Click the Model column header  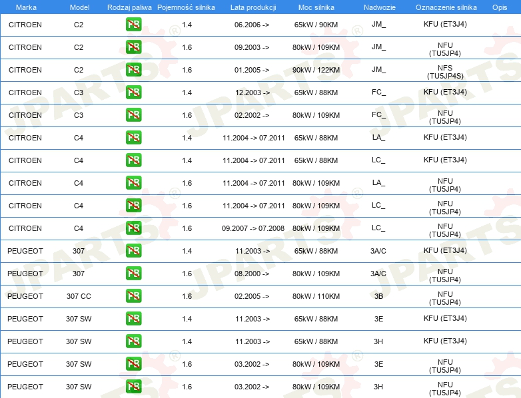click(79, 7)
